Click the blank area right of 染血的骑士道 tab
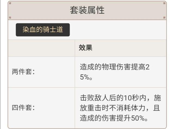The width and height of the screenshot is (174, 129). (117, 30)
